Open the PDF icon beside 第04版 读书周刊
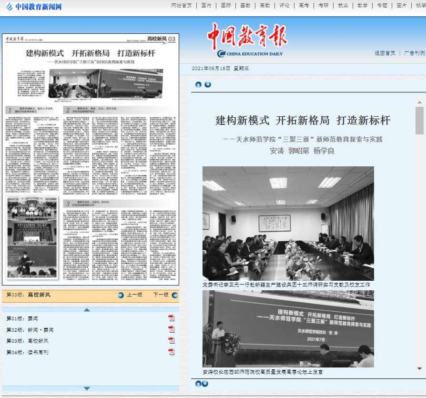Viewport: 426px width, 398px height. click(x=172, y=352)
